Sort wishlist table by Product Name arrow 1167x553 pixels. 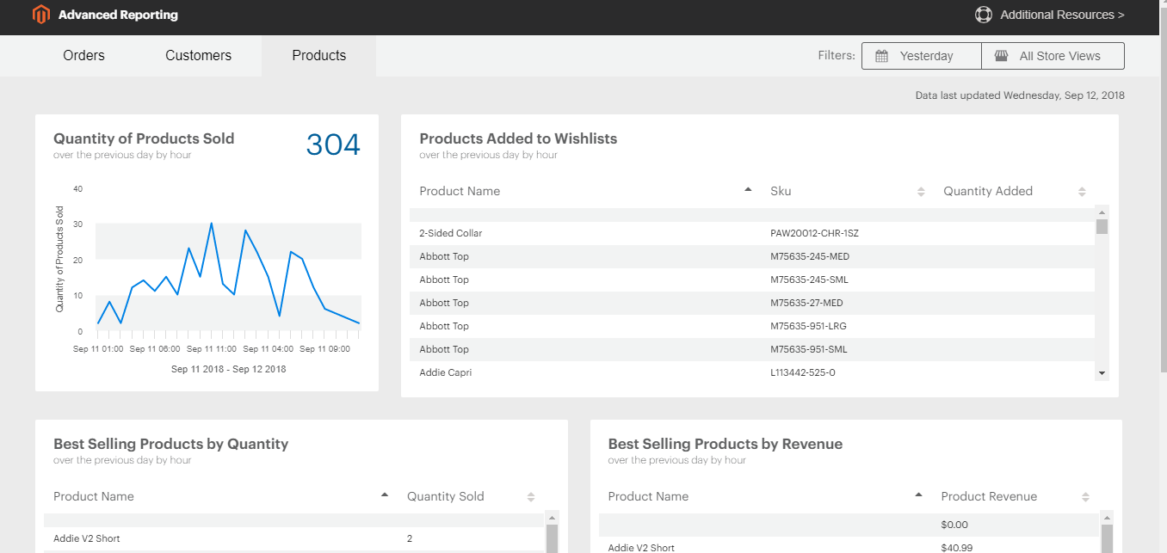pyautogui.click(x=748, y=190)
